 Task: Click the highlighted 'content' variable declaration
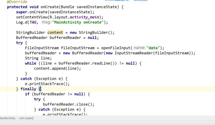pyautogui.click(x=55, y=32)
